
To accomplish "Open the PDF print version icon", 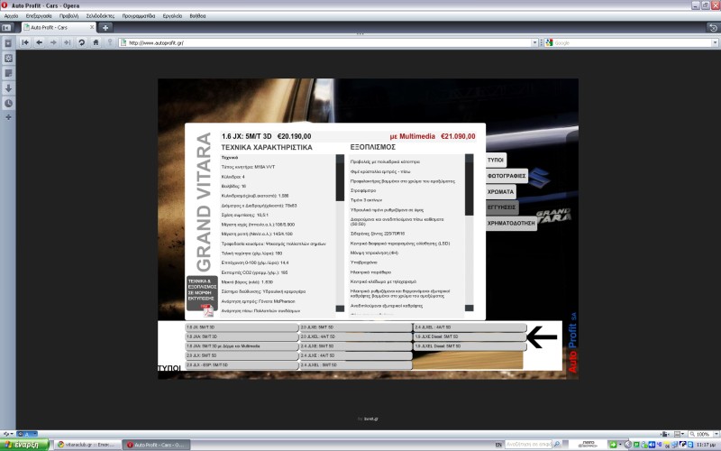I will point(209,309).
